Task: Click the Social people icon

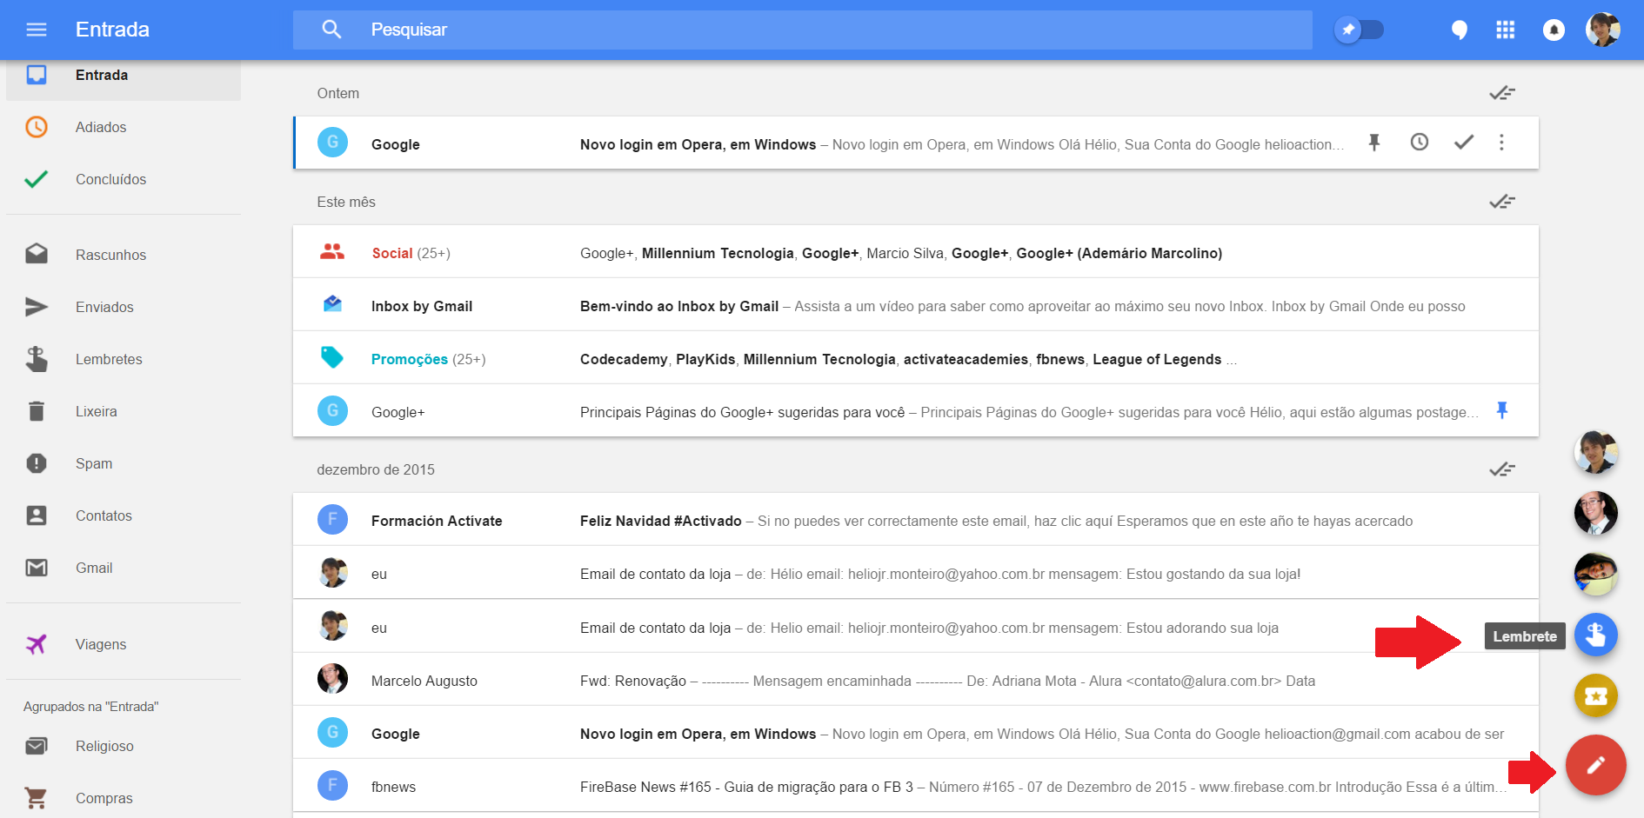Action: pos(332,252)
